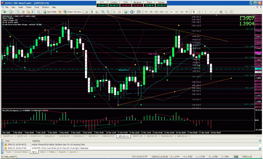Switch to line chart display
Viewport: 263px width, 159px height.
point(97,12)
